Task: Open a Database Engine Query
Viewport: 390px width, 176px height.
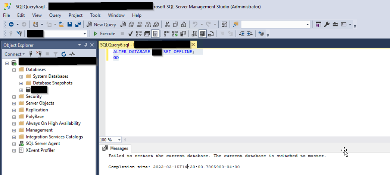Action: [x=124, y=24]
